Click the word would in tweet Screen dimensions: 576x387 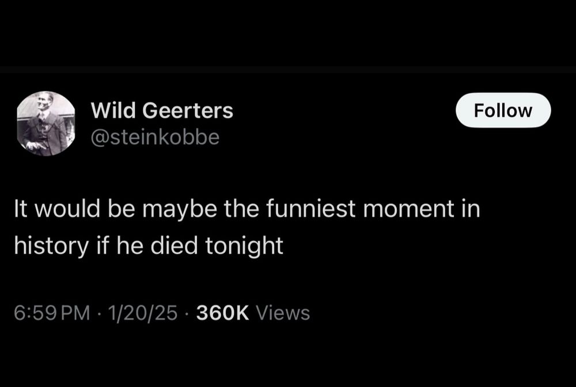[x=67, y=208]
